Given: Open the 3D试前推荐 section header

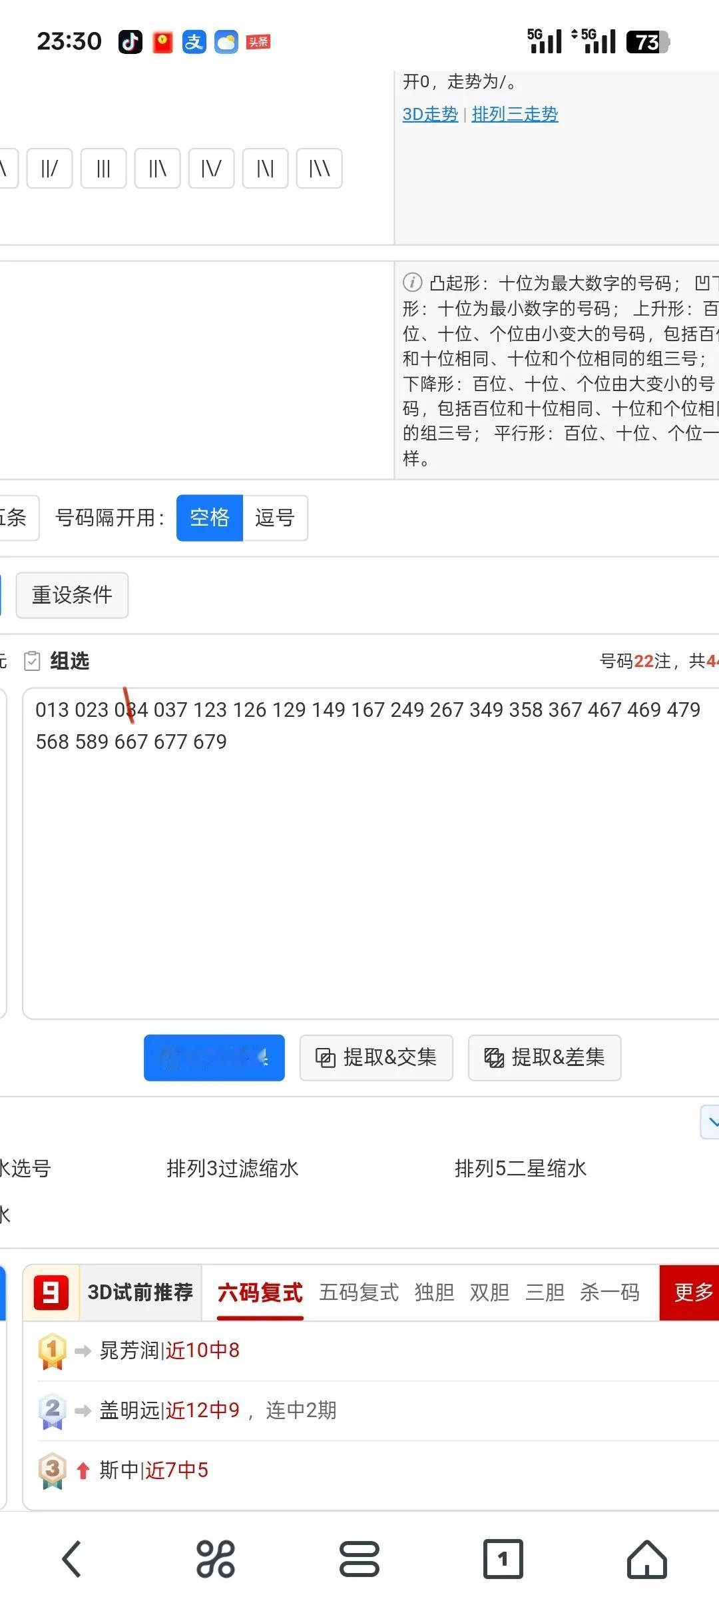Looking at the screenshot, I should 140,1293.
